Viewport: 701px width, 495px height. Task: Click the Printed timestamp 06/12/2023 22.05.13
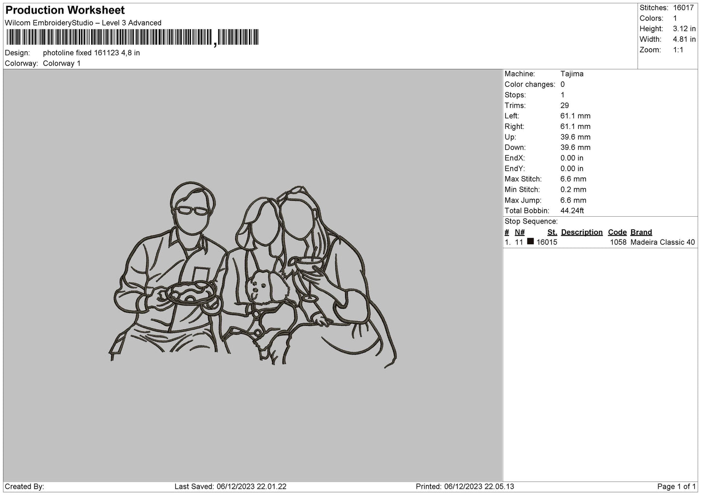point(479,486)
